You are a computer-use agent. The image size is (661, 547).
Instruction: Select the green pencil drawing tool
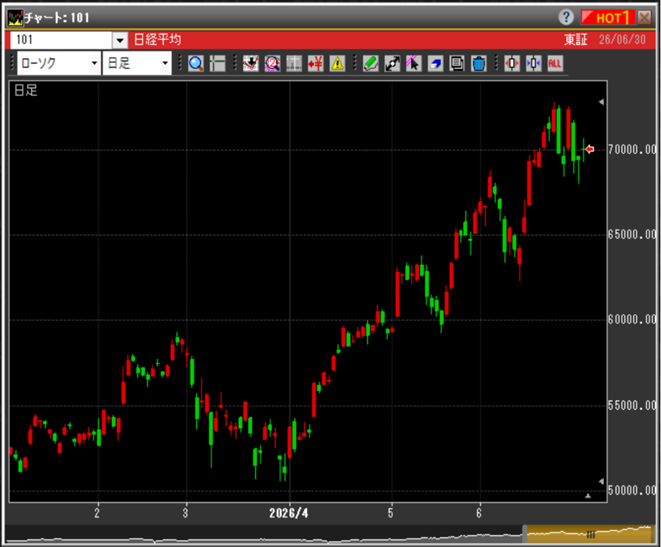tap(370, 64)
